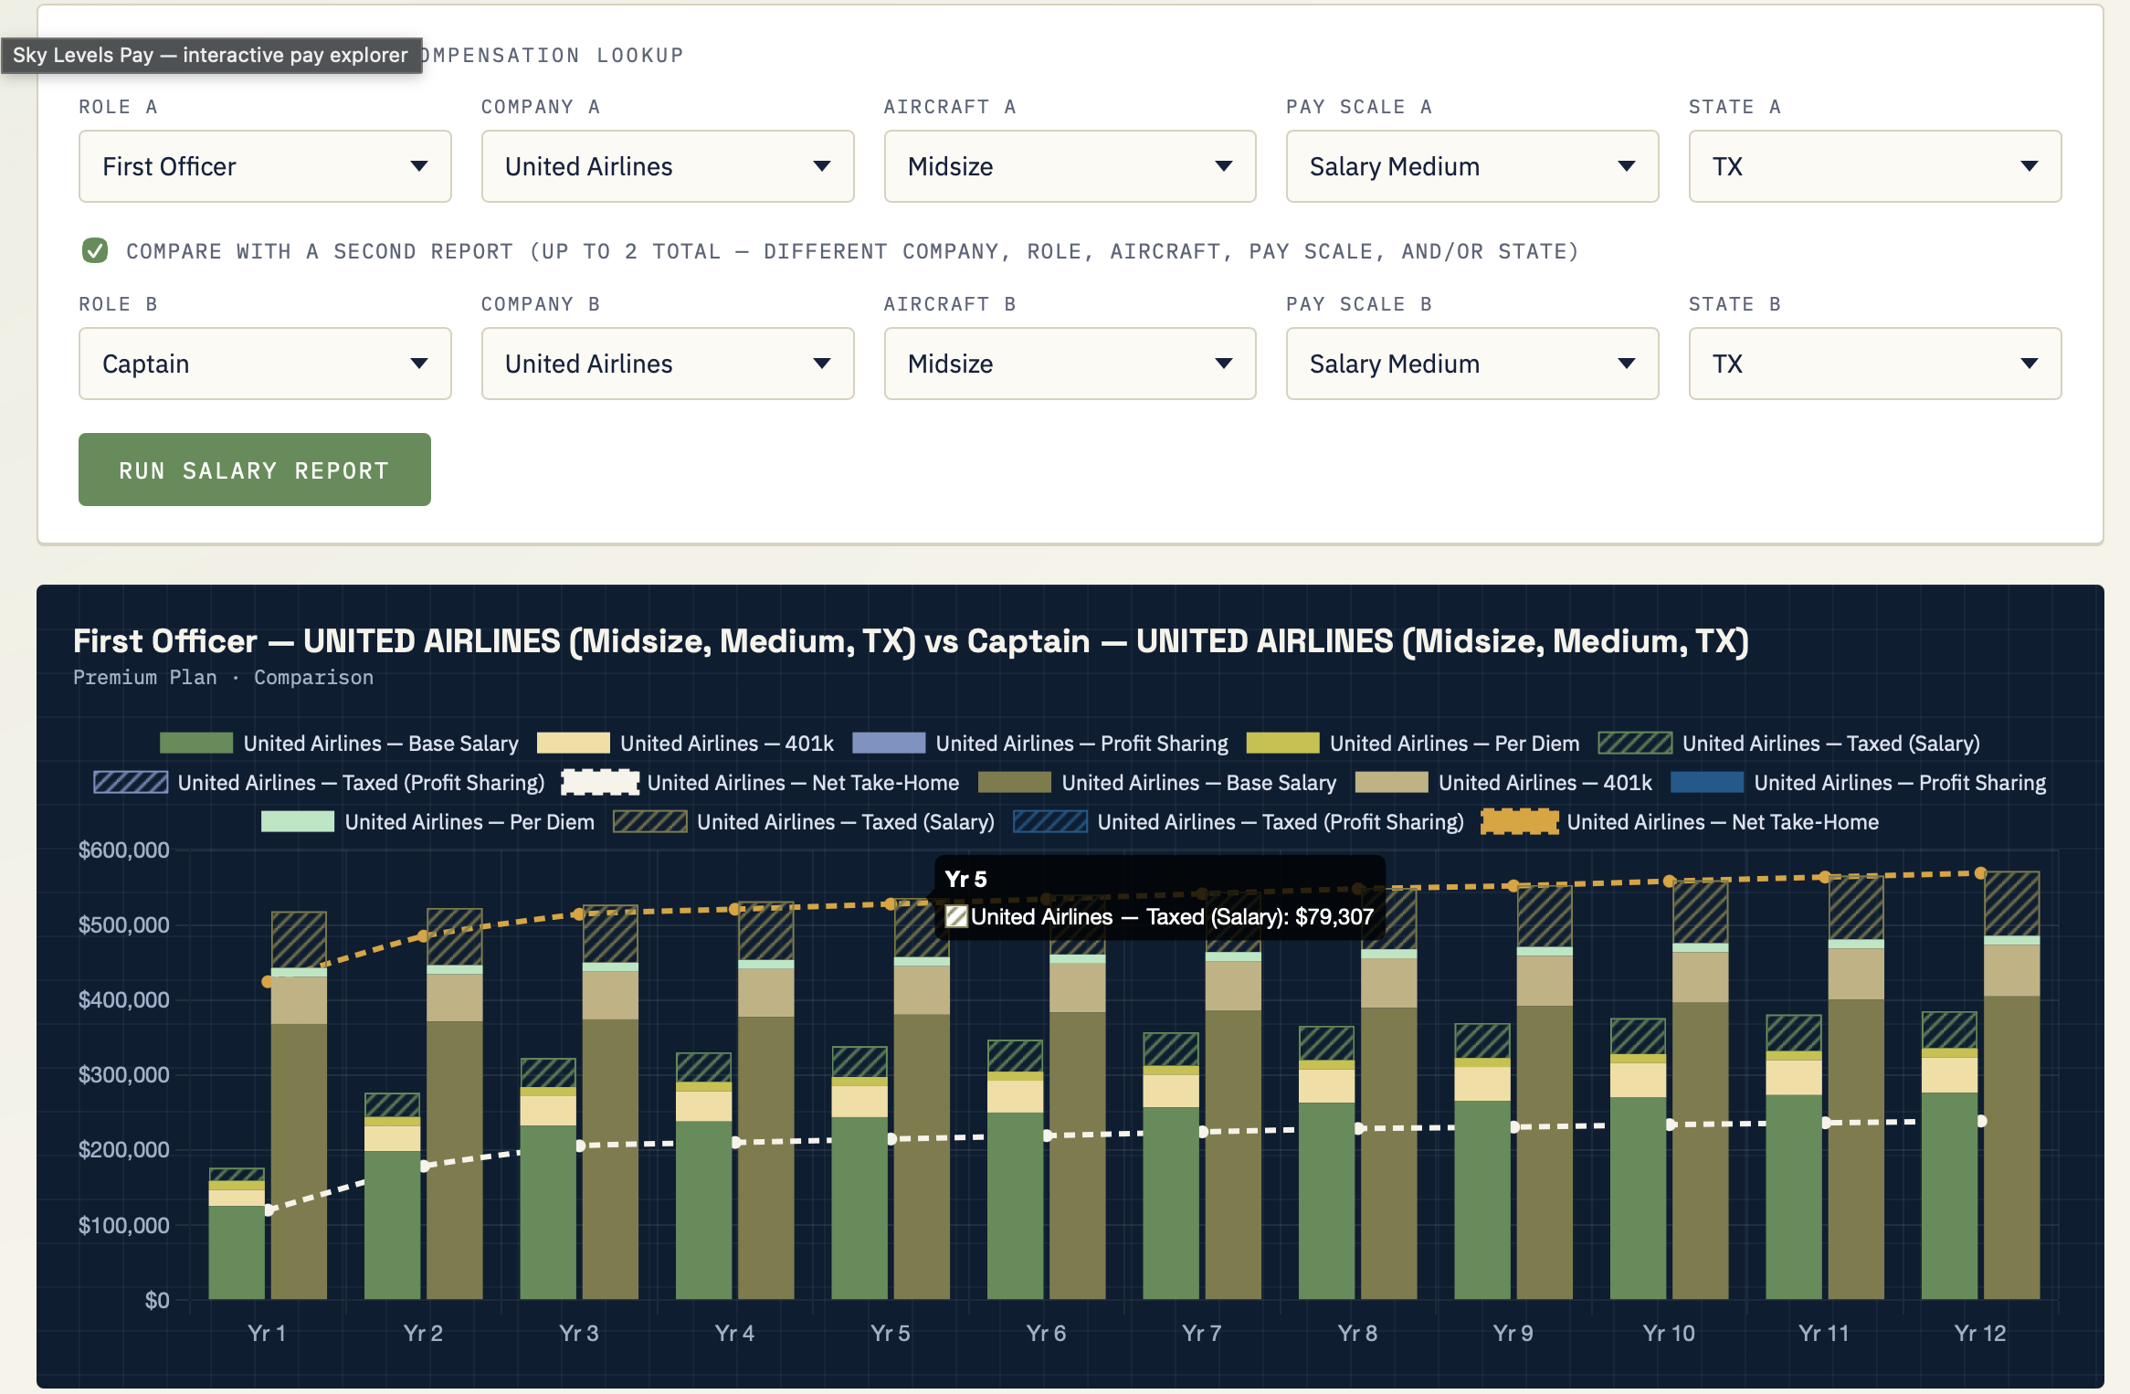Viewport: 2130px width, 1394px height.
Task: Click the PAY SCALE A field label
Action: click(1359, 107)
